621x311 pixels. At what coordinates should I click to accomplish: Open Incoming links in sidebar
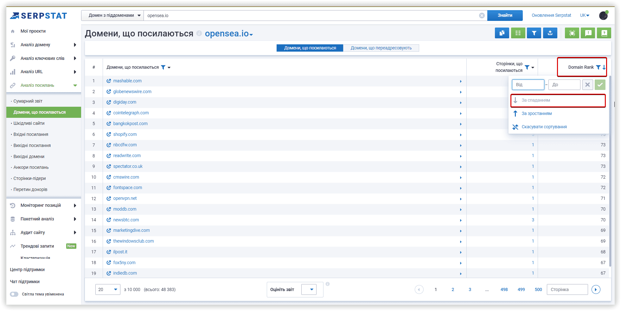pyautogui.click(x=31, y=135)
